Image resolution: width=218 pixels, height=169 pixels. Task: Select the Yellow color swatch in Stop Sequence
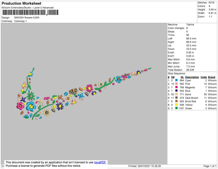coord(177,105)
